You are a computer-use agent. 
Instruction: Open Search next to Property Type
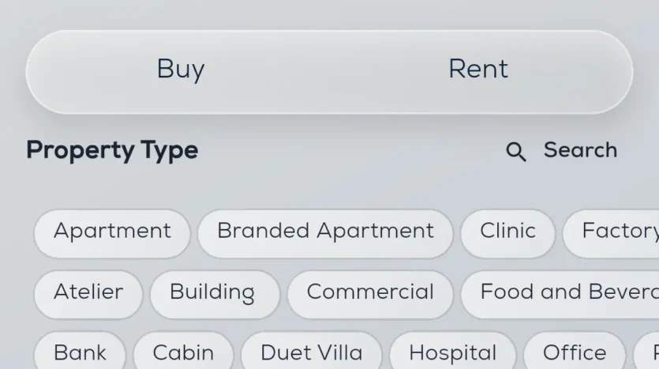pos(579,150)
